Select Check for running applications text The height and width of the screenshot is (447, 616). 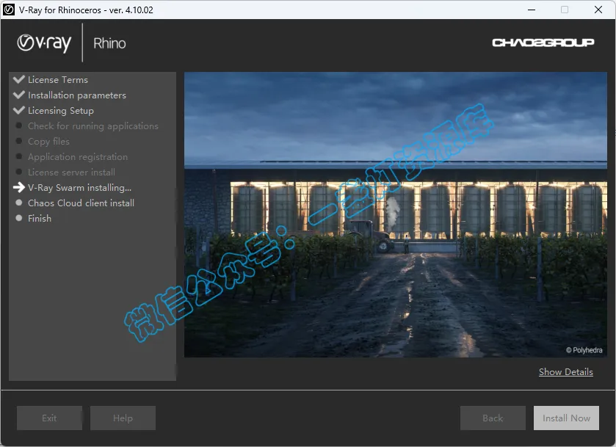point(93,126)
